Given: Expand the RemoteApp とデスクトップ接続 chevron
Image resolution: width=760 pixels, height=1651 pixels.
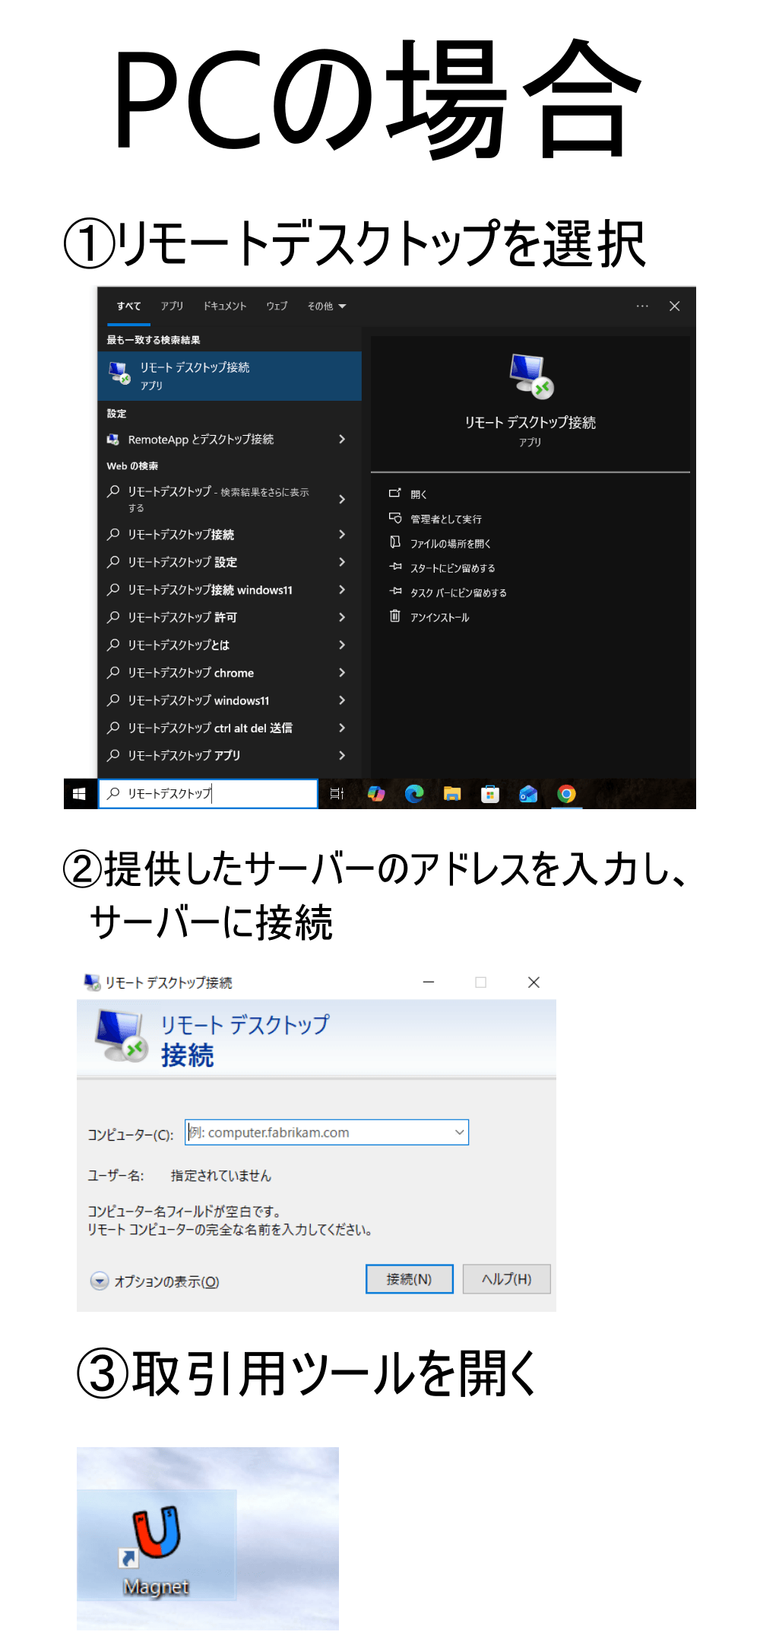Looking at the screenshot, I should (342, 439).
